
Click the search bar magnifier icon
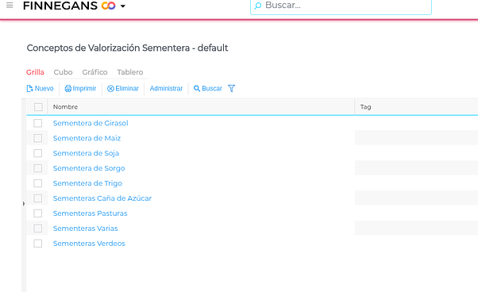[258, 6]
